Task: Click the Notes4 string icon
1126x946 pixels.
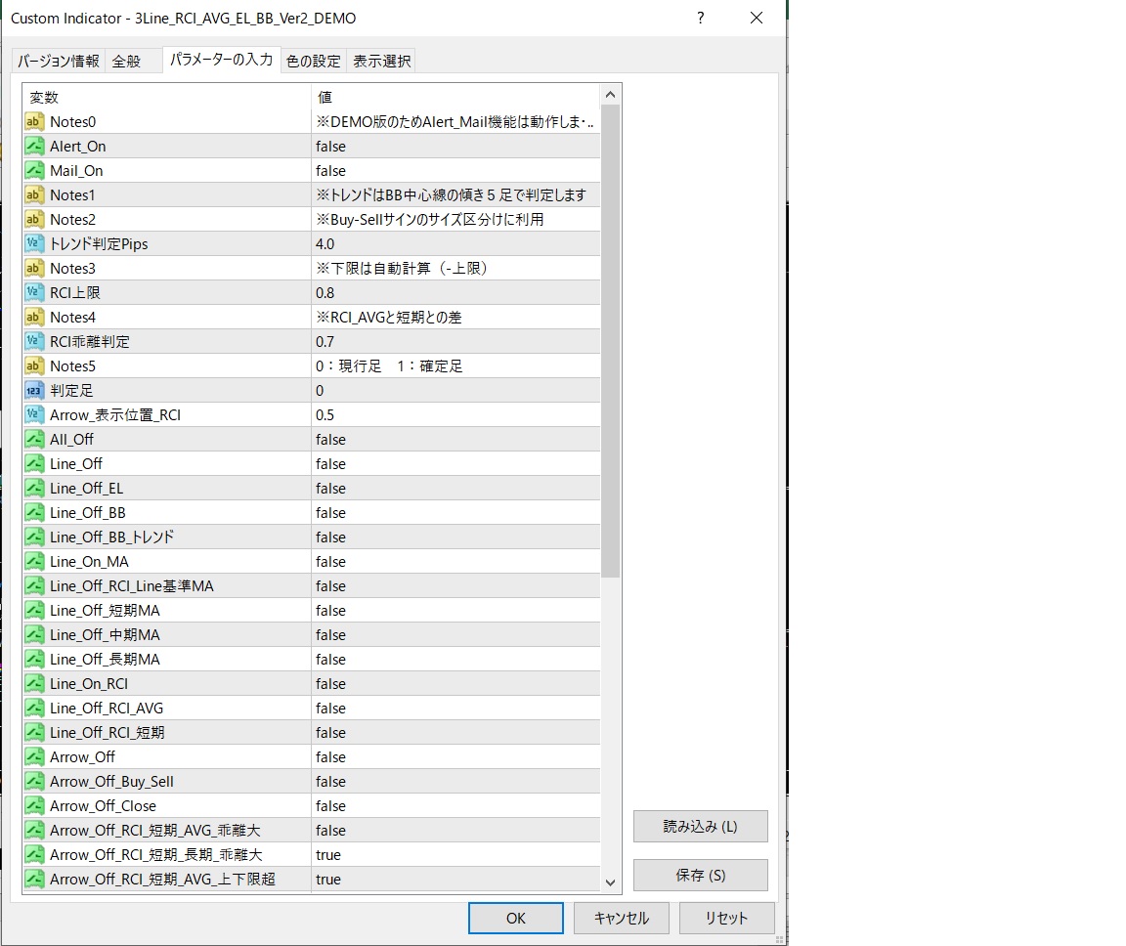Action: (x=34, y=317)
